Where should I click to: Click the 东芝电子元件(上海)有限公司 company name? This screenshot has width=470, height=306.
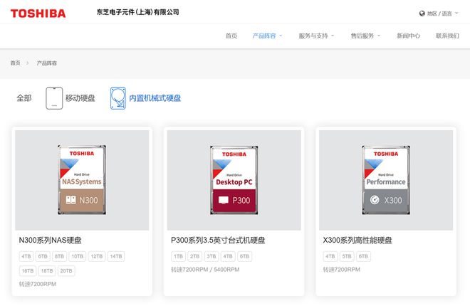pyautogui.click(x=138, y=12)
